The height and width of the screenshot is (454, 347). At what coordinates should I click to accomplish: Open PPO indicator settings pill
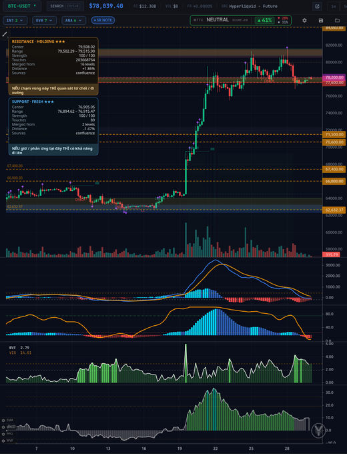(x=8, y=434)
